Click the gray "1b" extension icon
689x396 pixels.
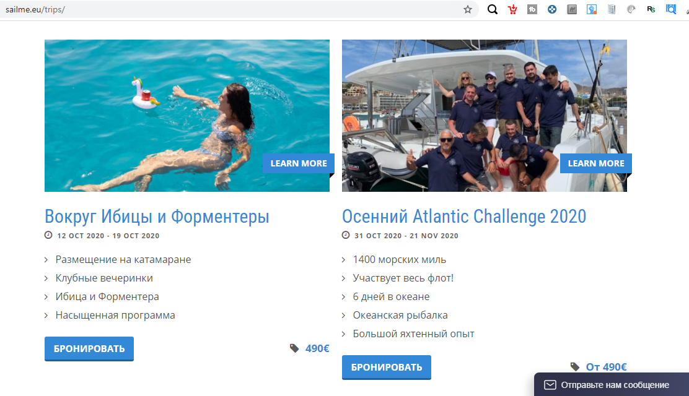[532, 9]
